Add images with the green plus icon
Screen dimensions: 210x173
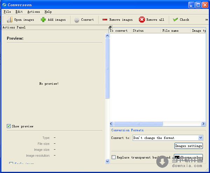coord(43,20)
